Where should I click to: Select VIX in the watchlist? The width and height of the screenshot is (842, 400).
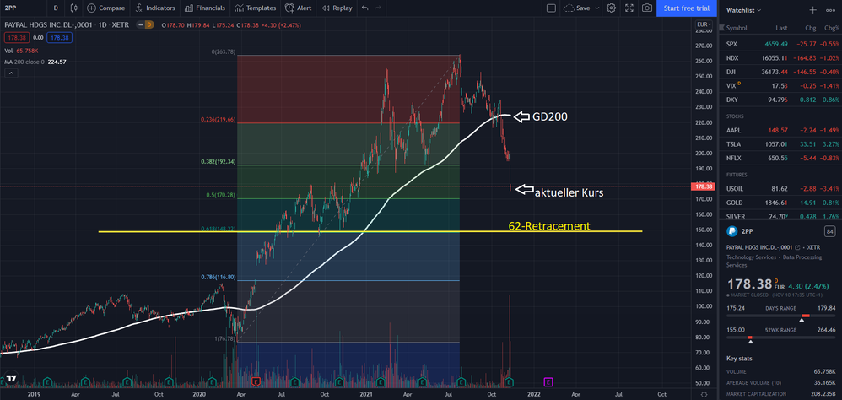coord(781,85)
